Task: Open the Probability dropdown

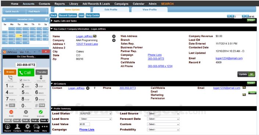Action: [163, 130]
